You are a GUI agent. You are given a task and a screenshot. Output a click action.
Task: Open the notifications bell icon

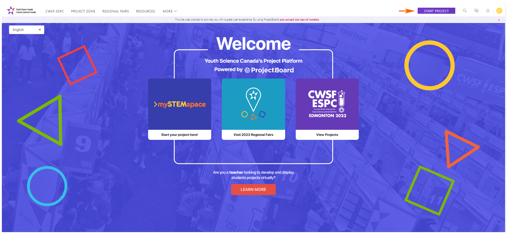pyautogui.click(x=488, y=11)
